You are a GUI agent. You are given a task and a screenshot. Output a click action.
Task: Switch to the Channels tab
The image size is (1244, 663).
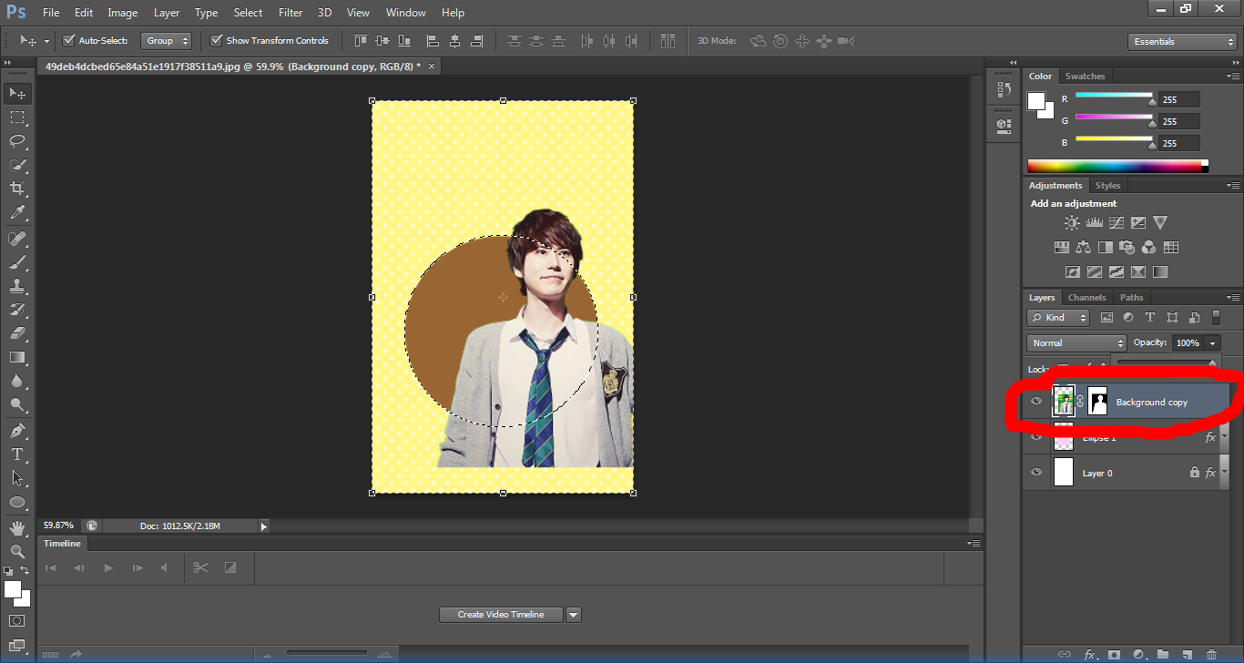pyautogui.click(x=1086, y=298)
